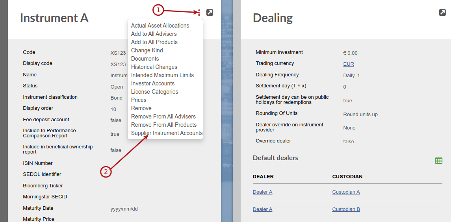This screenshot has height=222, width=451.
Task: Open the red three-dot menu icon
Action: [x=199, y=12]
